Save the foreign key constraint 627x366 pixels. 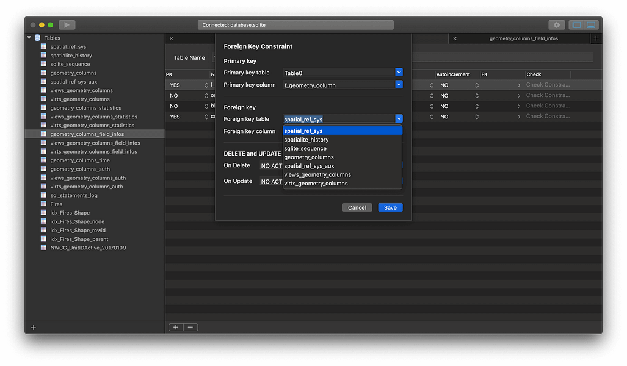tap(390, 207)
